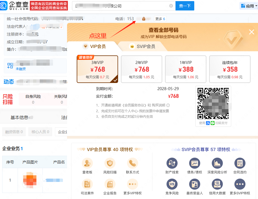Viewport: 258px width, 199px height.
Task: Click the 深度风险分析 SVIP icon
Action: click(217, 163)
